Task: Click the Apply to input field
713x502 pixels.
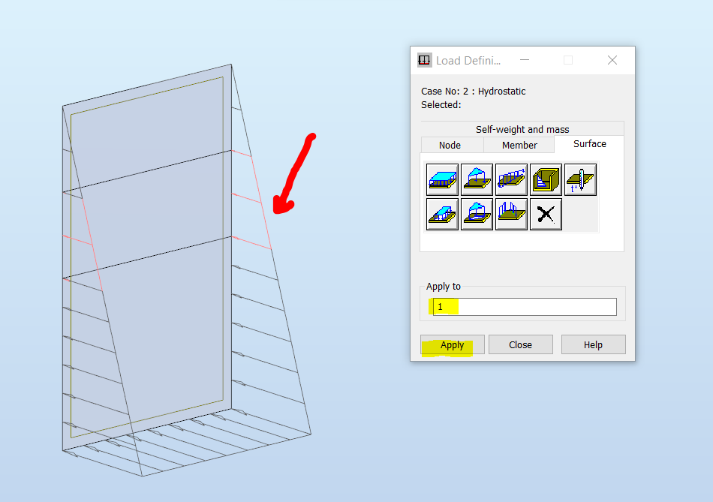Action: tap(525, 307)
